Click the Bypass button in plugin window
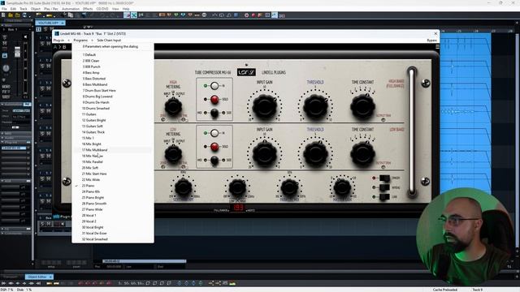This screenshot has height=292, width=520. click(x=431, y=41)
